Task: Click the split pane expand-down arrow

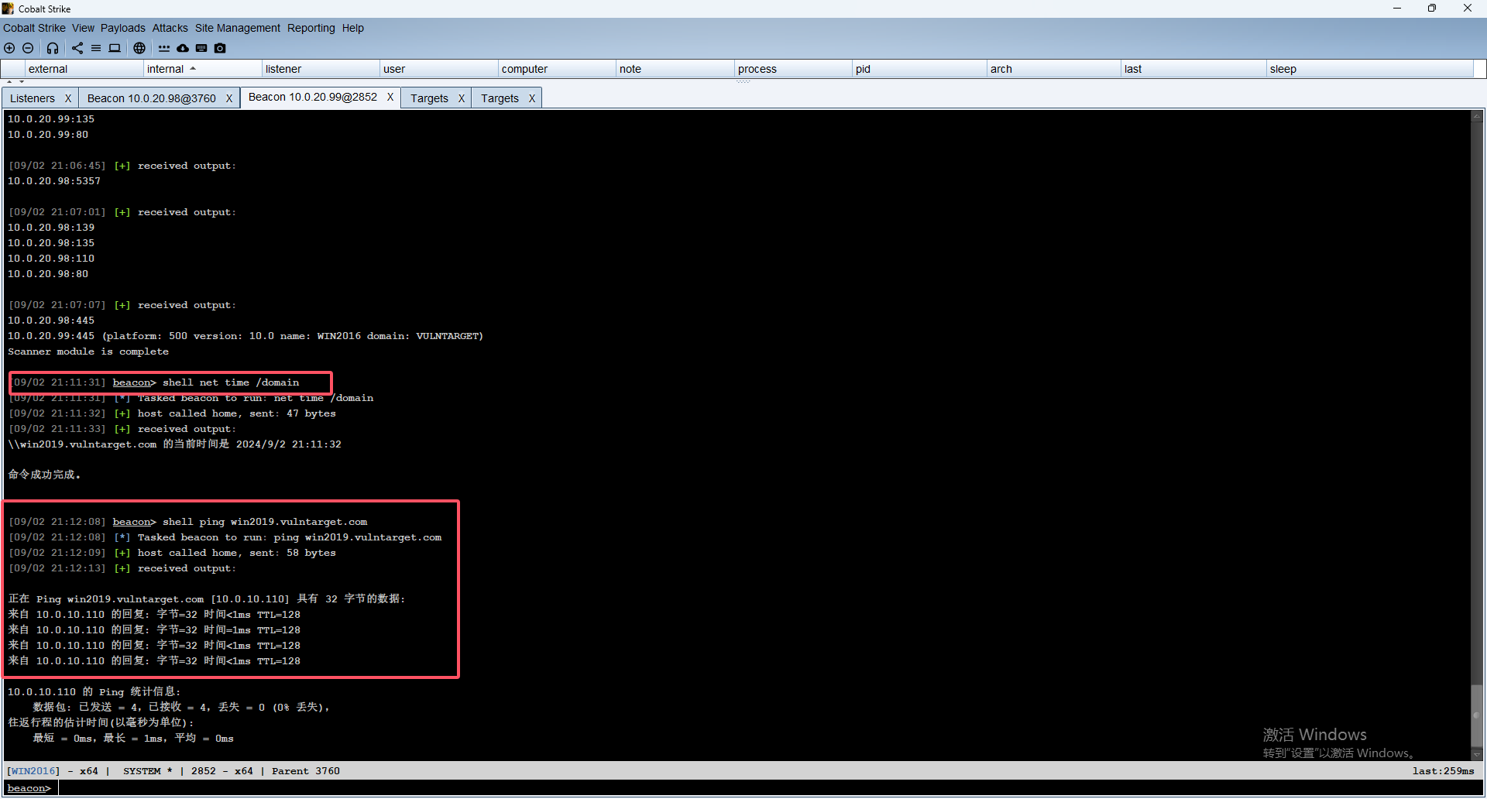Action: [22, 81]
